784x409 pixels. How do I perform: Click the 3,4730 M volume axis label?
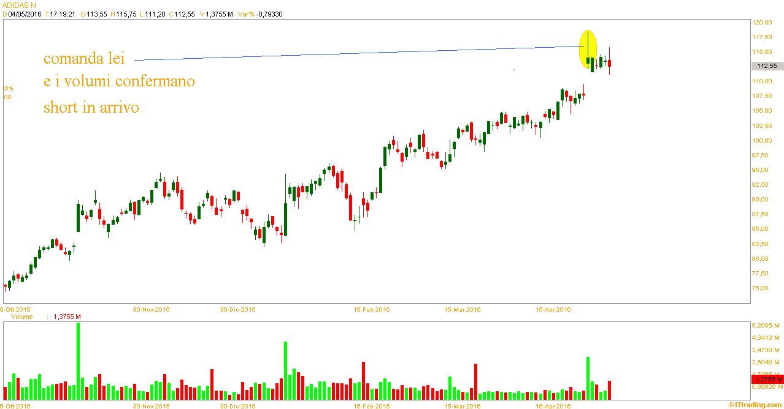coord(767,350)
